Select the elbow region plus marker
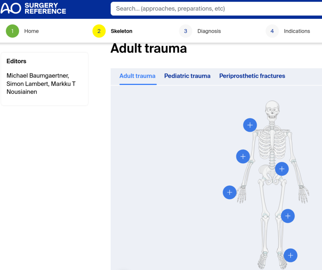The height and width of the screenshot is (270, 322). (x=243, y=156)
